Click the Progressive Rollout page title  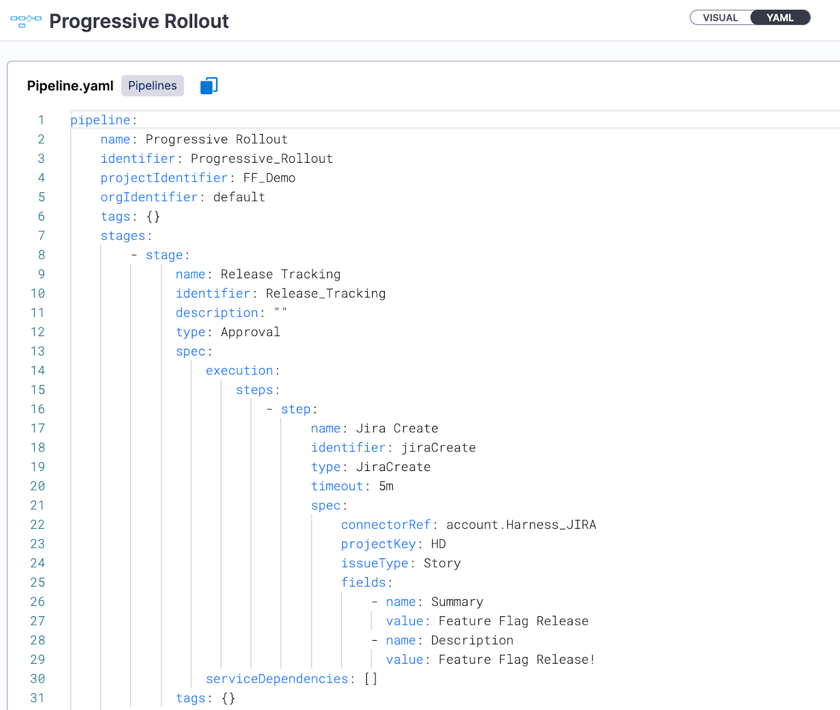139,22
